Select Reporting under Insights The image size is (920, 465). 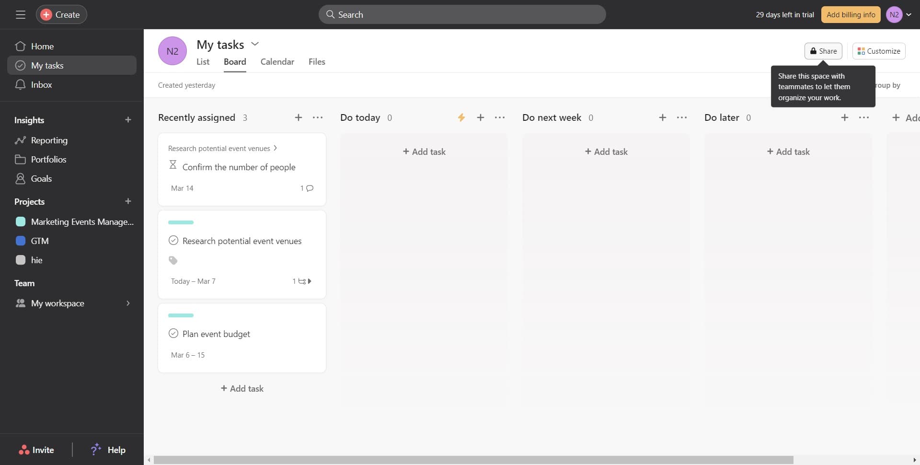point(49,140)
